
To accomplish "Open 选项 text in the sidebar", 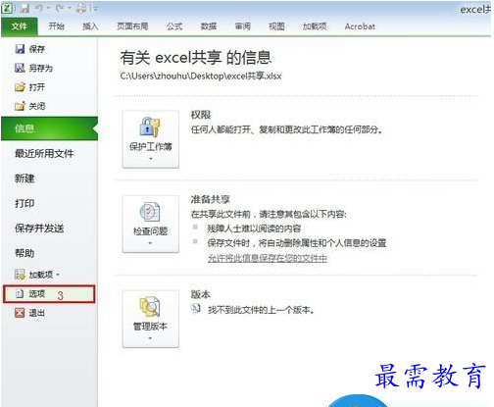I will pos(36,293).
